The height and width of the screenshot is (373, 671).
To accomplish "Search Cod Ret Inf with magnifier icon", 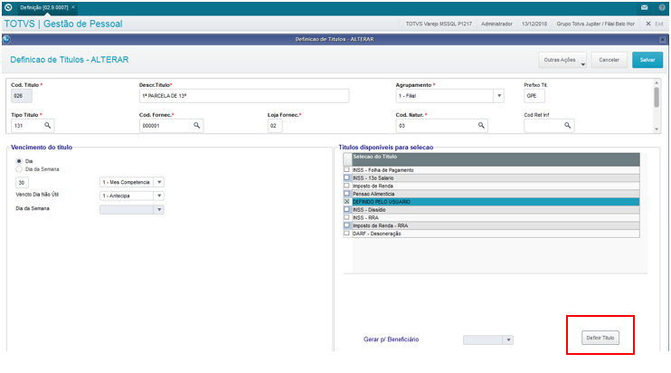I will (x=567, y=125).
